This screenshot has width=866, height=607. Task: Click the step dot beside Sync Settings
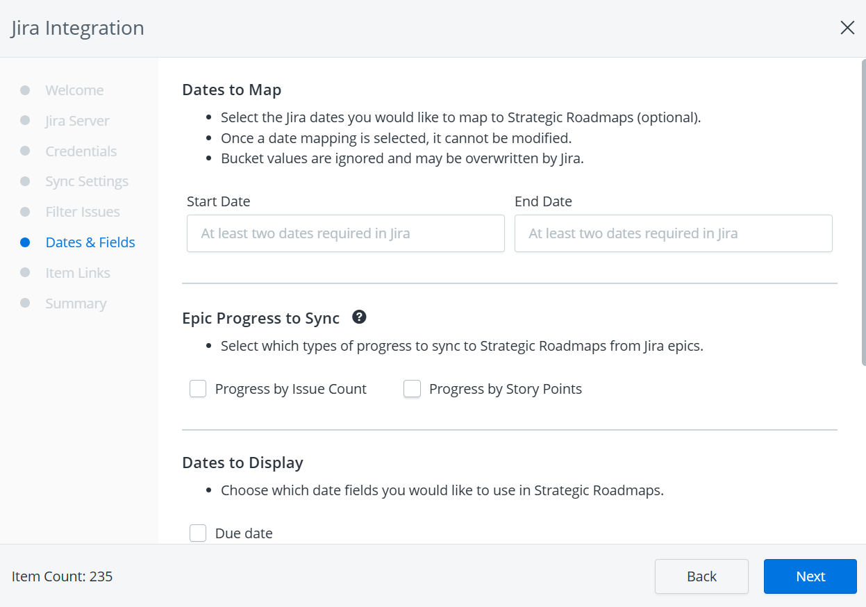coord(26,181)
